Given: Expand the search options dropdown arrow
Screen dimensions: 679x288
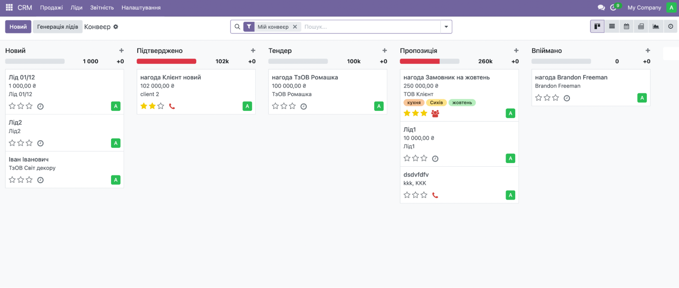Looking at the screenshot, I should point(446,27).
